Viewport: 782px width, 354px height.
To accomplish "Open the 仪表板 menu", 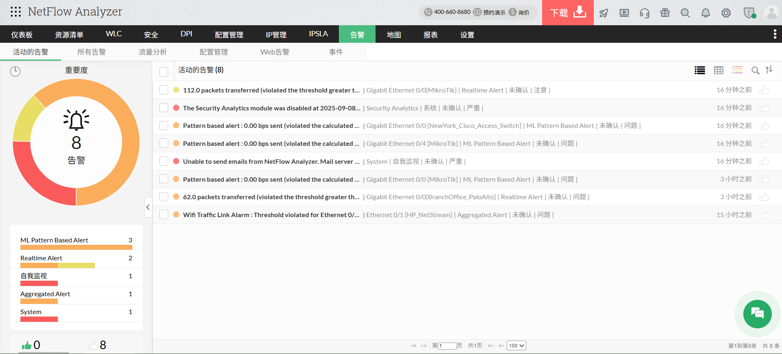I will (x=22, y=35).
